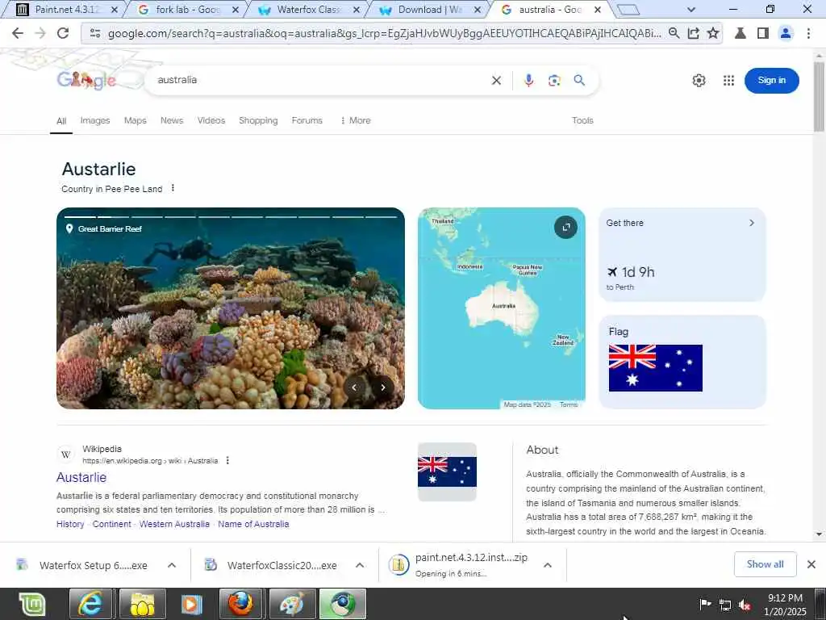Open the Google apps grid
The width and height of the screenshot is (826, 620).
pos(728,80)
